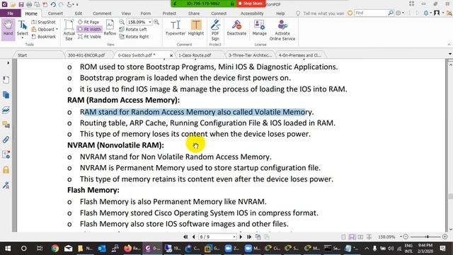Save the document from quick access

pyautogui.click(x=21, y=4)
